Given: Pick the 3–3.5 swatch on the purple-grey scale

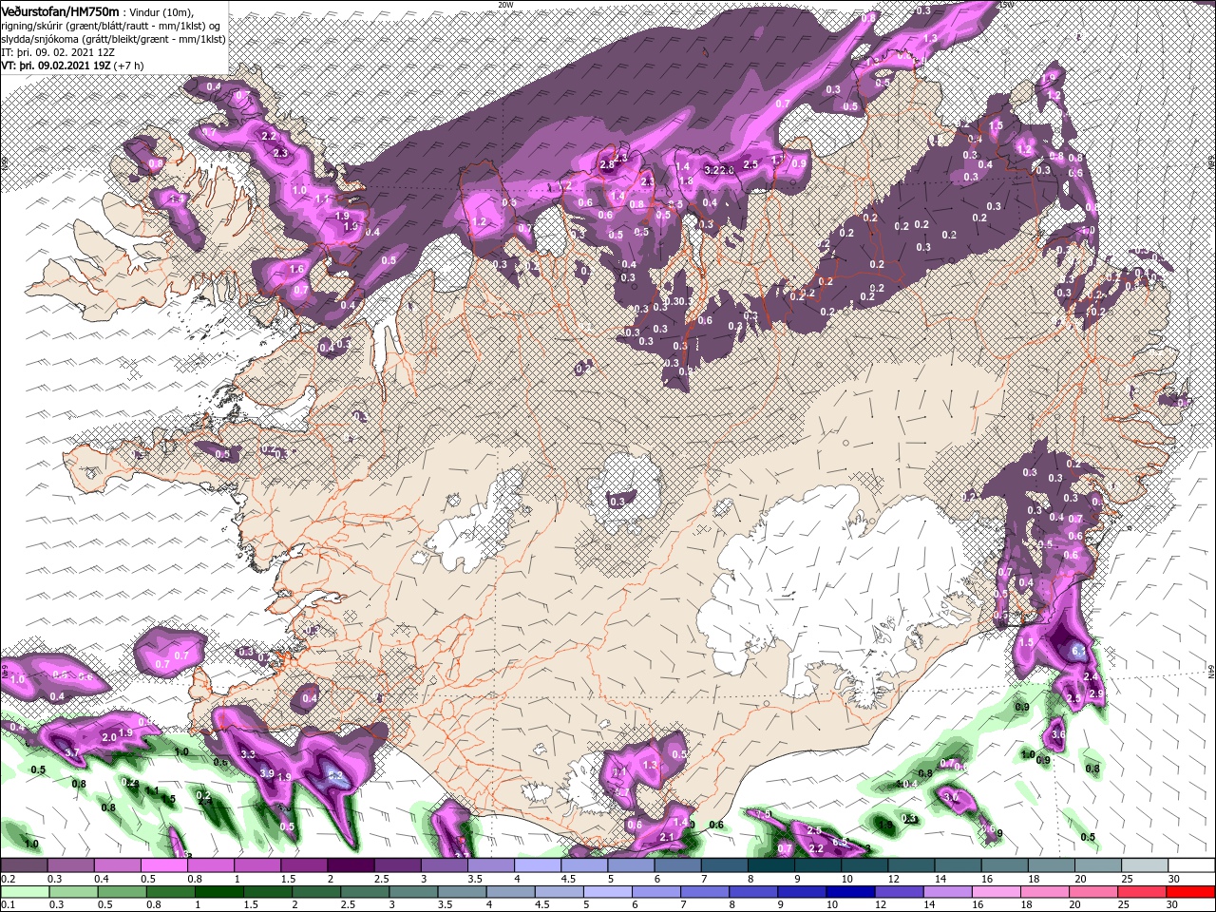Looking at the screenshot, I should pos(444,865).
